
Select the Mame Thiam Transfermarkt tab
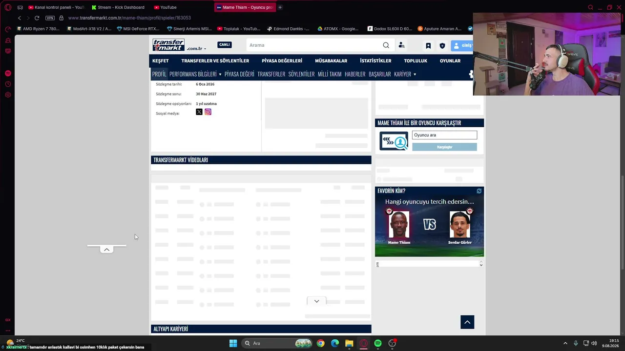245,7
